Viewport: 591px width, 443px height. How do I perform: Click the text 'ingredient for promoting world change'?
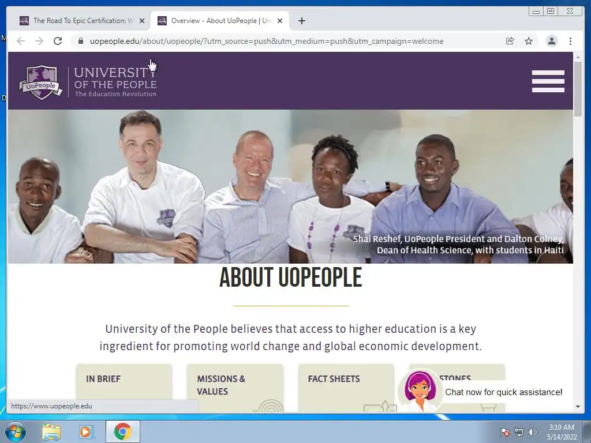[x=199, y=346]
